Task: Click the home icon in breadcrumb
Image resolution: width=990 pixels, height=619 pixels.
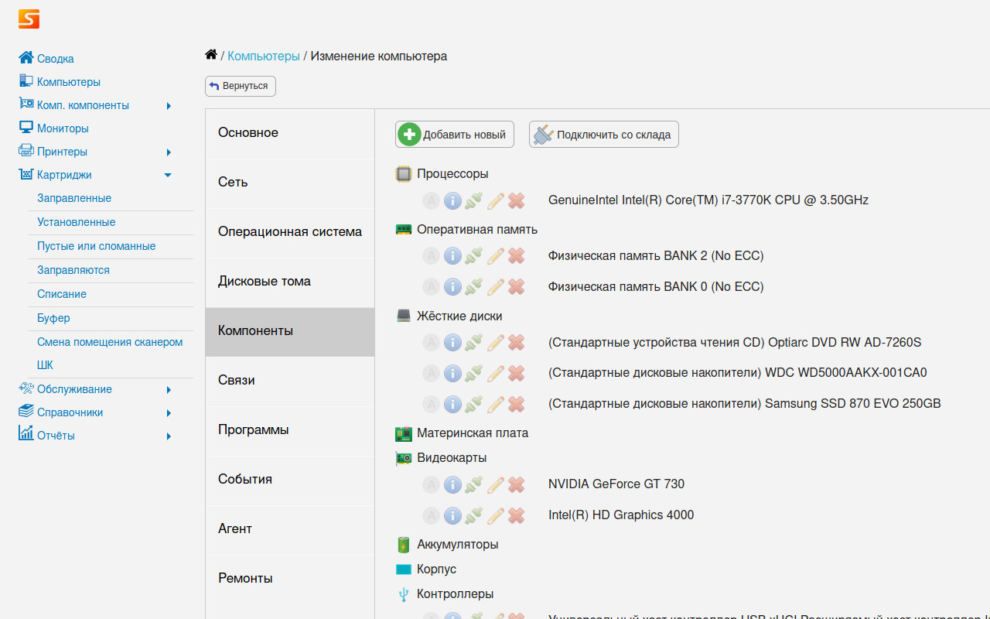Action: tap(210, 55)
